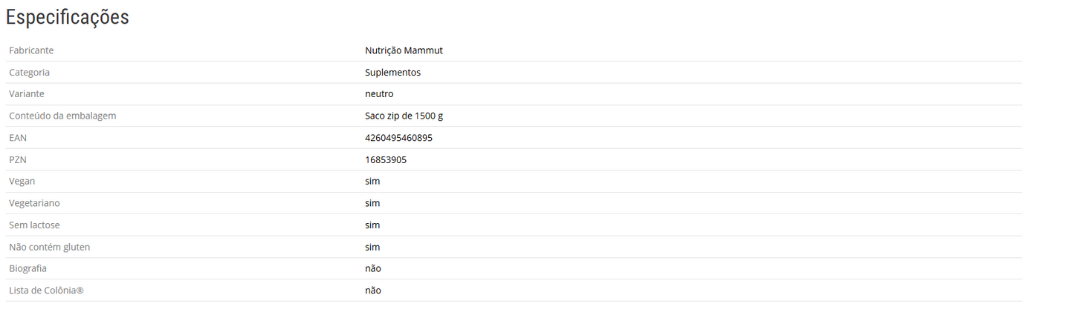Click the Biografia row label
Viewport: 1074px width, 315px height.
coord(28,268)
